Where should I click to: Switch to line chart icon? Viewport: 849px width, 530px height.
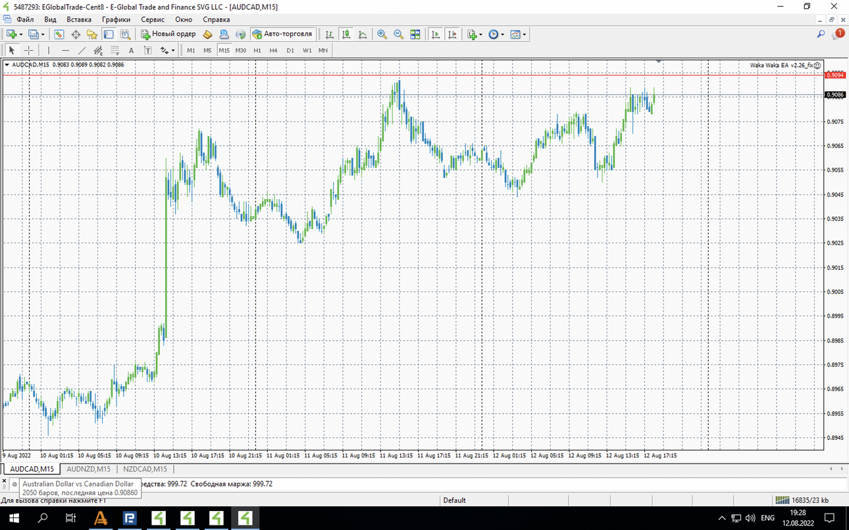363,34
